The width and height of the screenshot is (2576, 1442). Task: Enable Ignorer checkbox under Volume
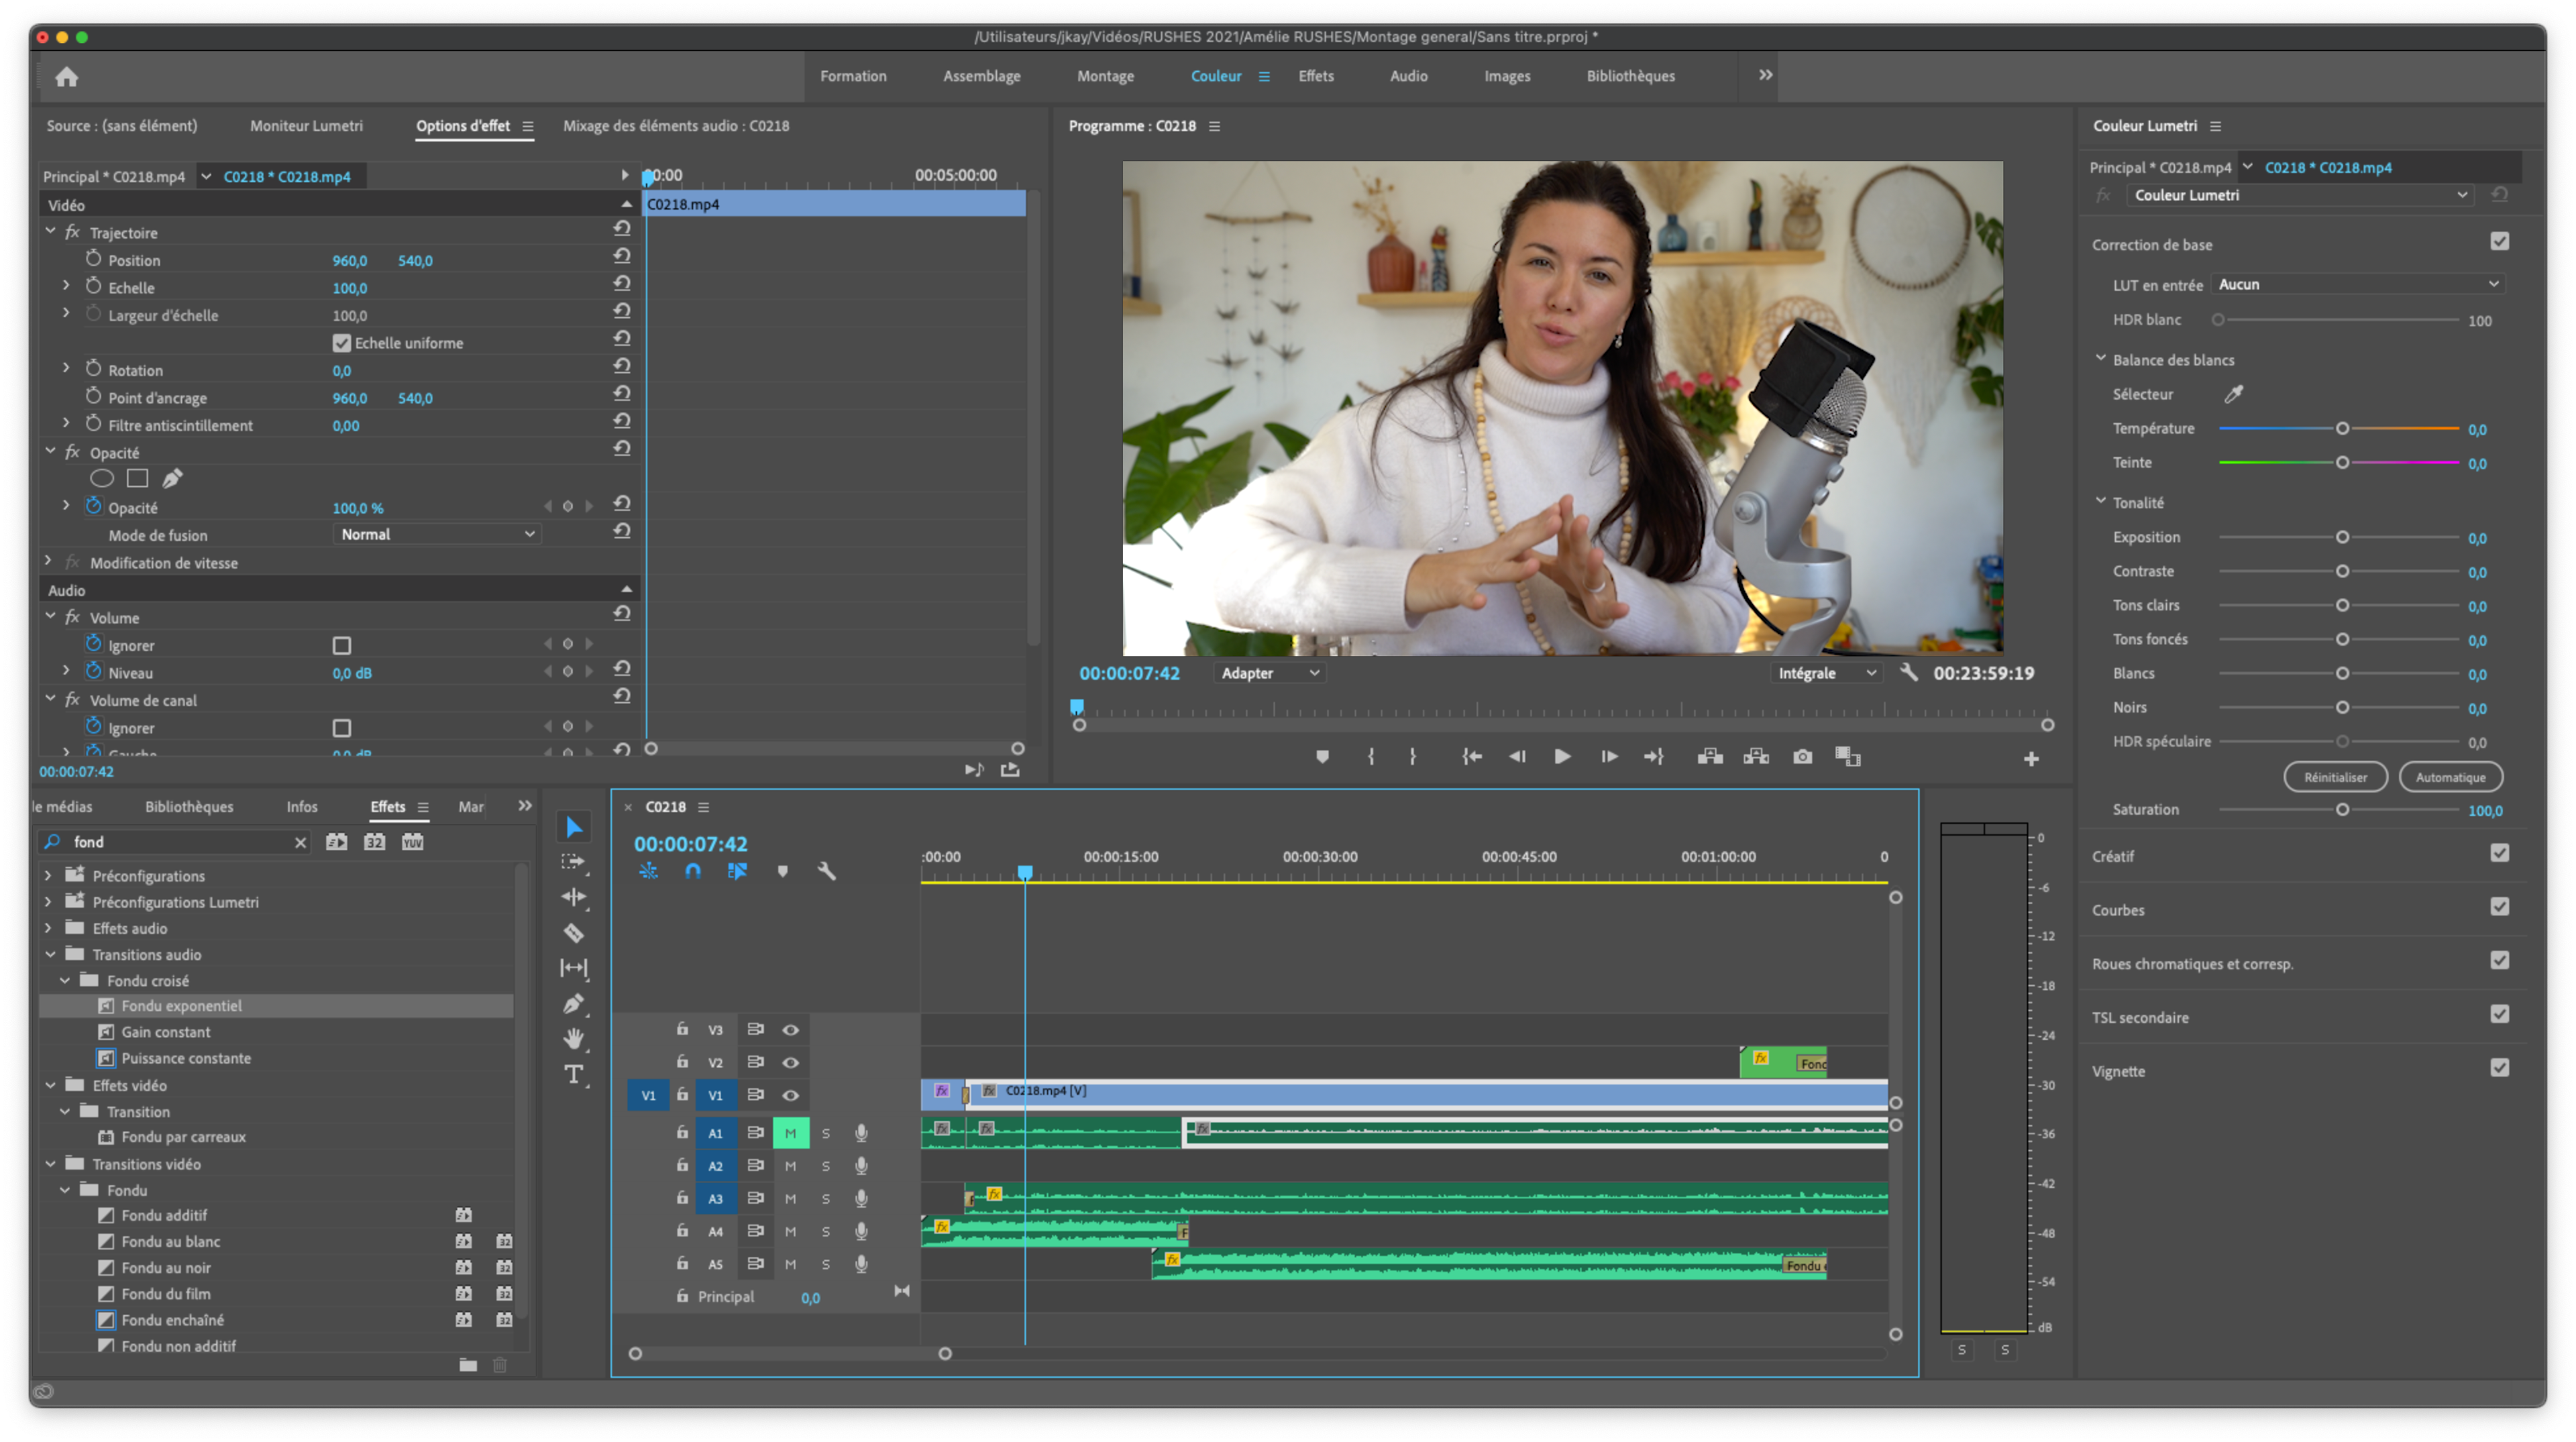coord(342,646)
